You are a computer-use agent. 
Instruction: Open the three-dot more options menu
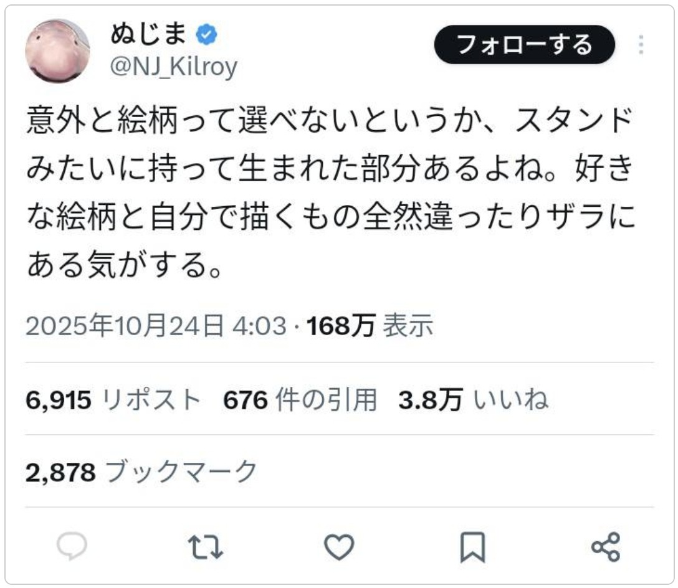[x=641, y=45]
